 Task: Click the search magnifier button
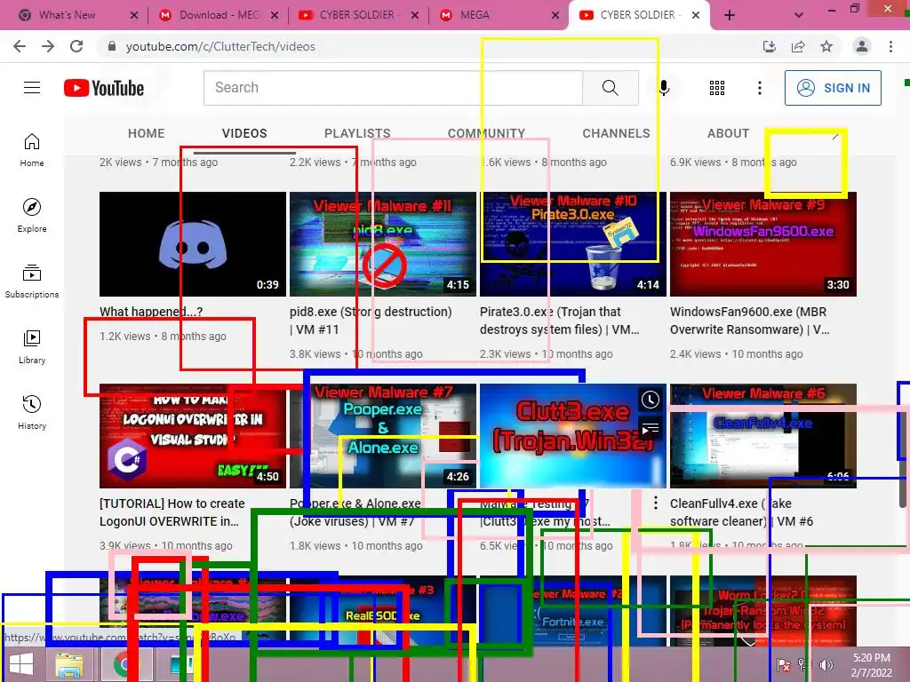pos(610,88)
